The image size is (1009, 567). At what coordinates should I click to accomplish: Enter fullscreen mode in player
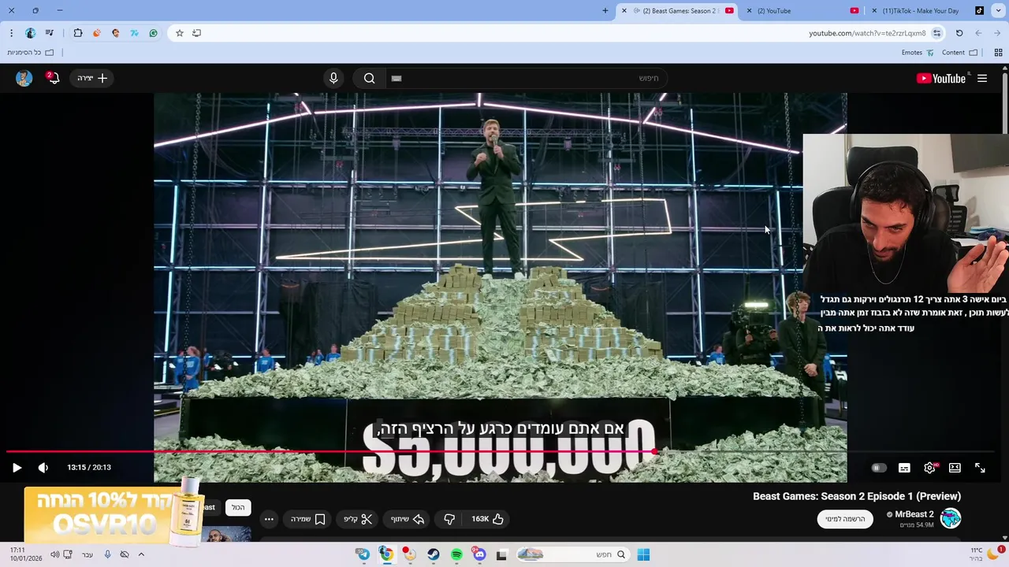pyautogui.click(x=980, y=468)
